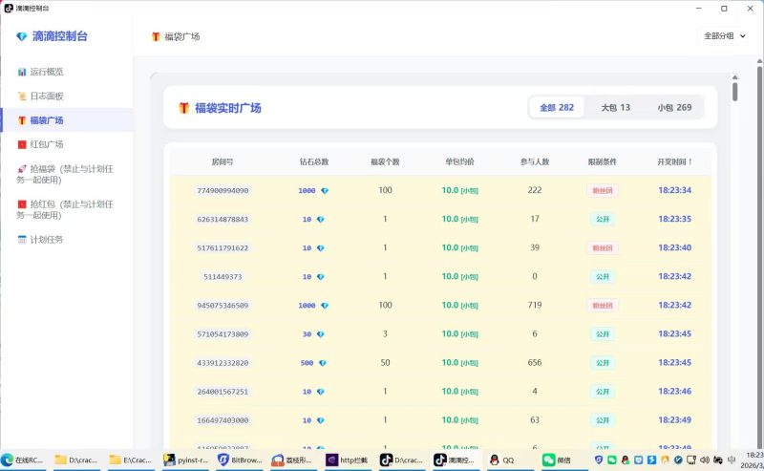Click room number 264001567251
Screen dimensions: 764x471
point(223,392)
